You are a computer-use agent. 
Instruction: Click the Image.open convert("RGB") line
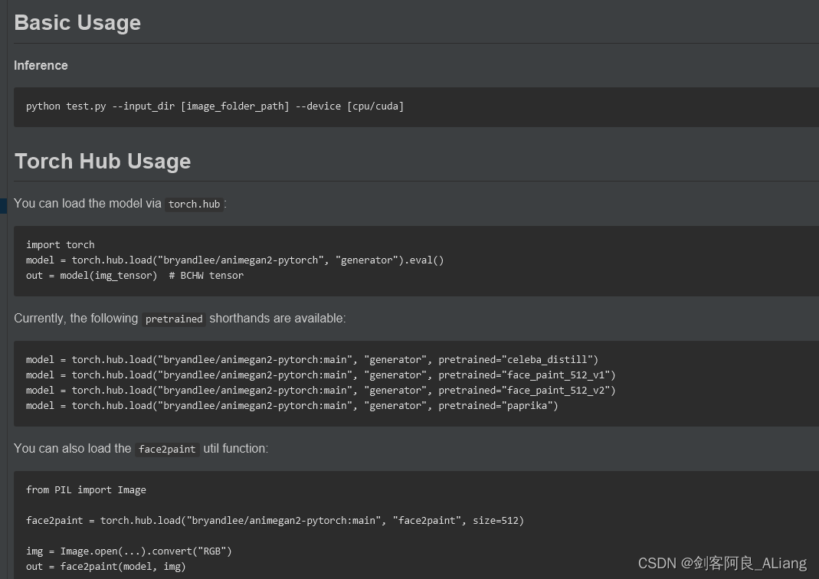tap(129, 551)
